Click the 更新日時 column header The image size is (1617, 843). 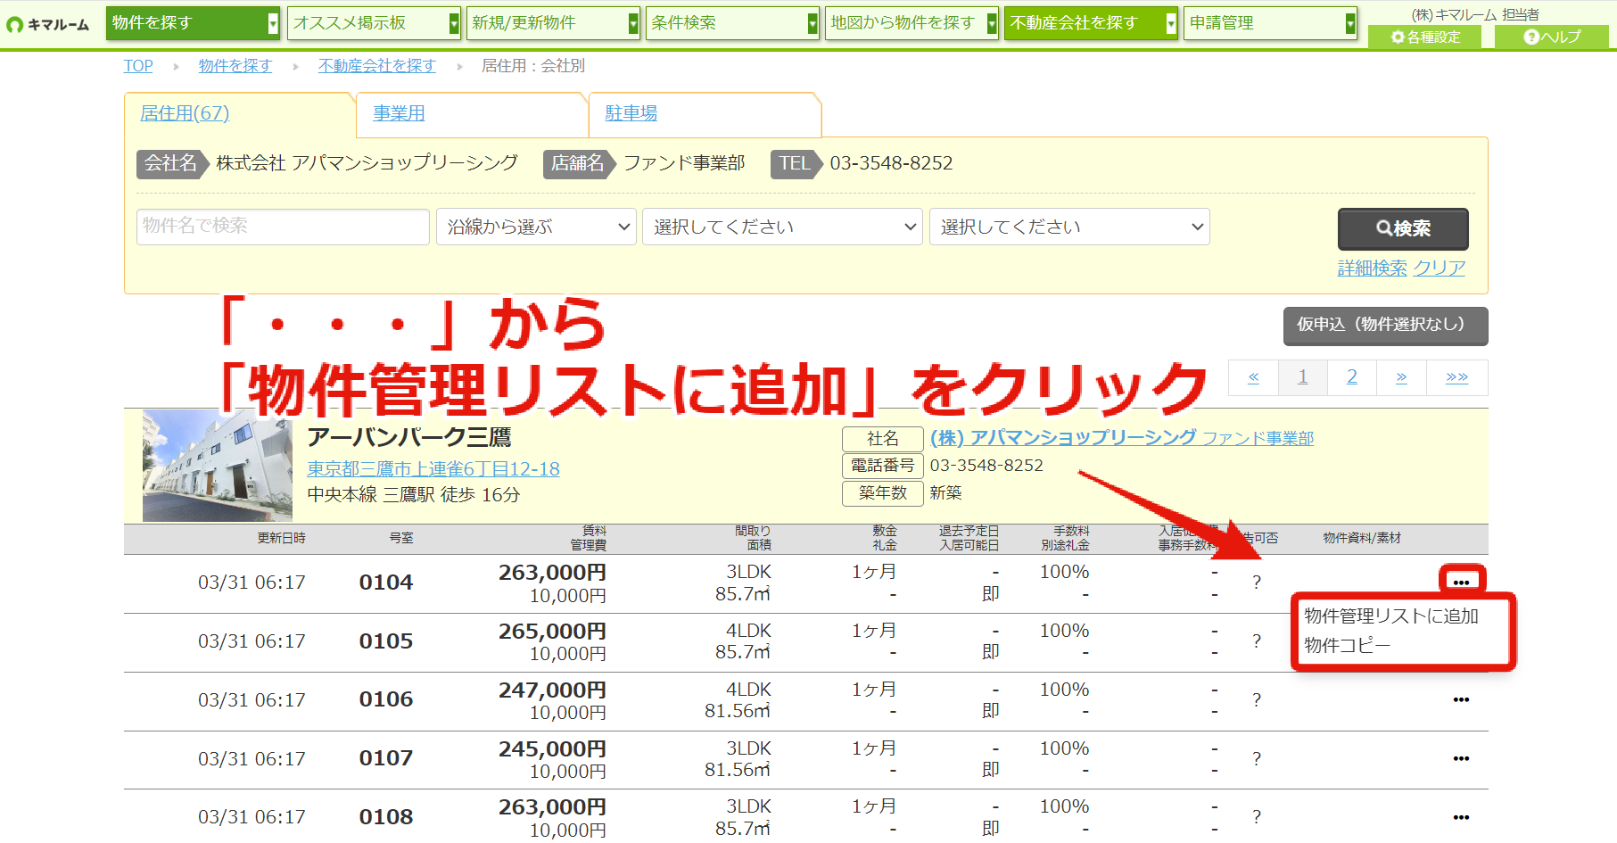click(x=282, y=538)
